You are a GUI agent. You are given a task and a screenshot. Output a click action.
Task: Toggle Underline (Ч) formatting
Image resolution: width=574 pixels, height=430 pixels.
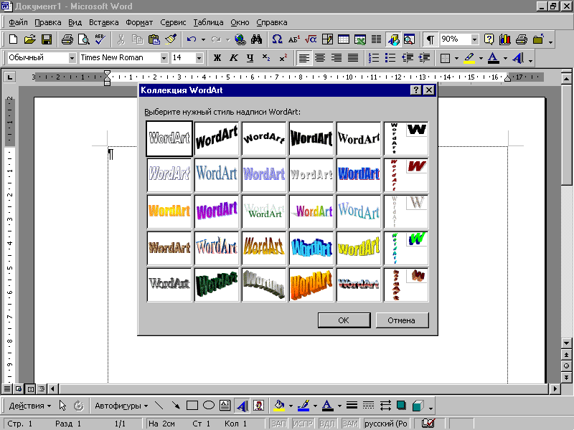pyautogui.click(x=250, y=58)
